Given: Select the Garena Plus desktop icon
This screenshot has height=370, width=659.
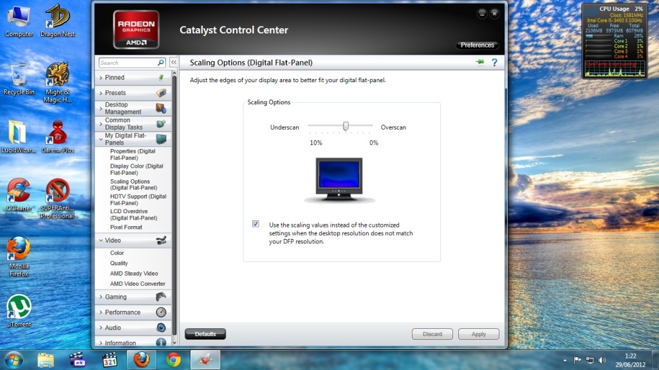Looking at the screenshot, I should tap(57, 137).
